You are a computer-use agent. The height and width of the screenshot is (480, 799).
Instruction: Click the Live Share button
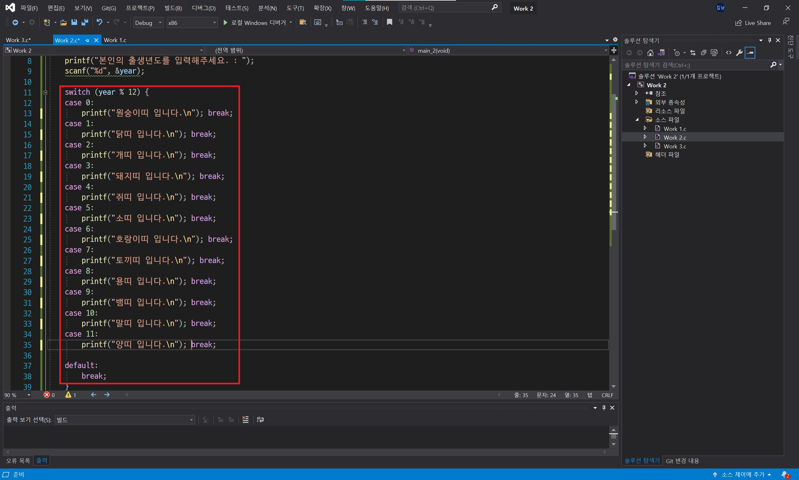click(x=753, y=23)
